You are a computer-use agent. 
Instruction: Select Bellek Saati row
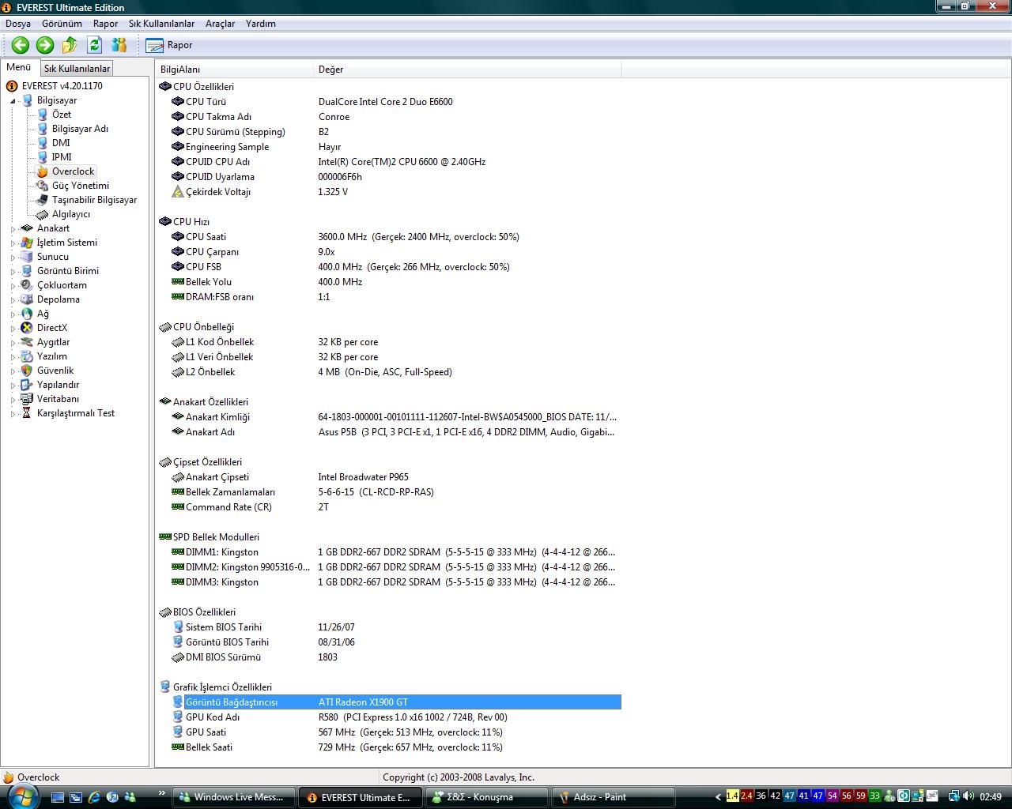click(x=390, y=747)
